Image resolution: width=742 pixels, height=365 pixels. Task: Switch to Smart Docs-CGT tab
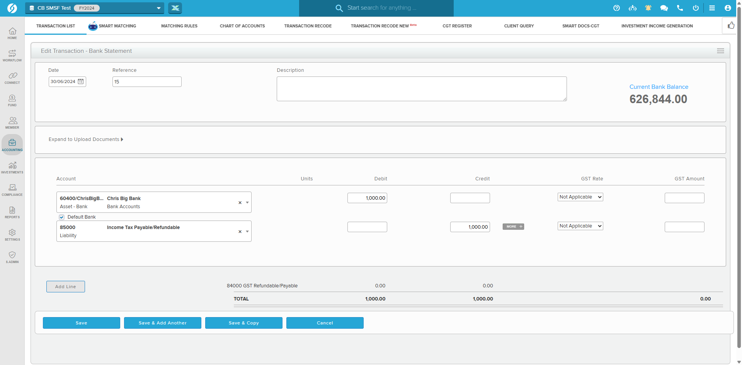581,26
